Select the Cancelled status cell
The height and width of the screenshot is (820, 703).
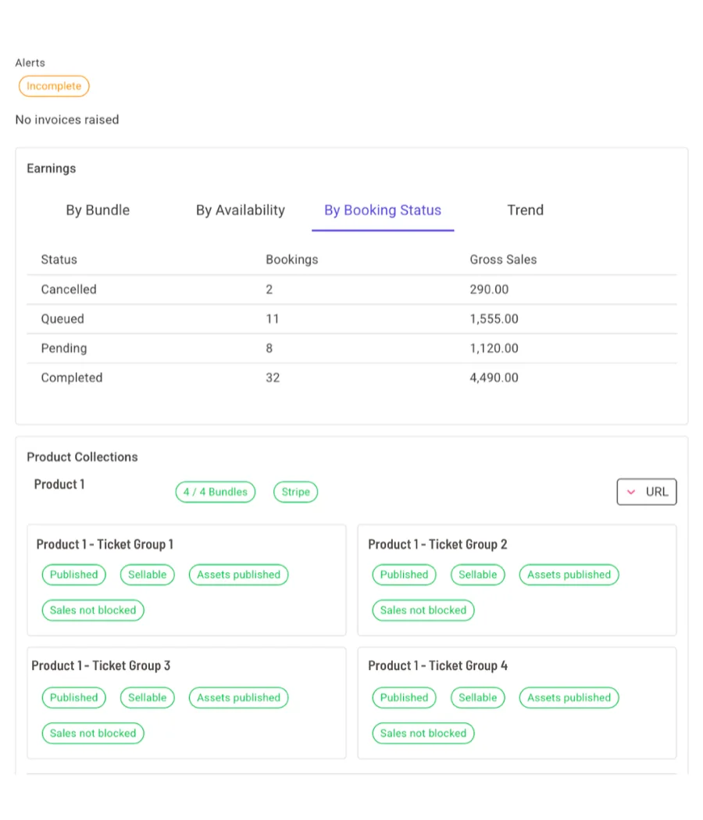click(69, 290)
